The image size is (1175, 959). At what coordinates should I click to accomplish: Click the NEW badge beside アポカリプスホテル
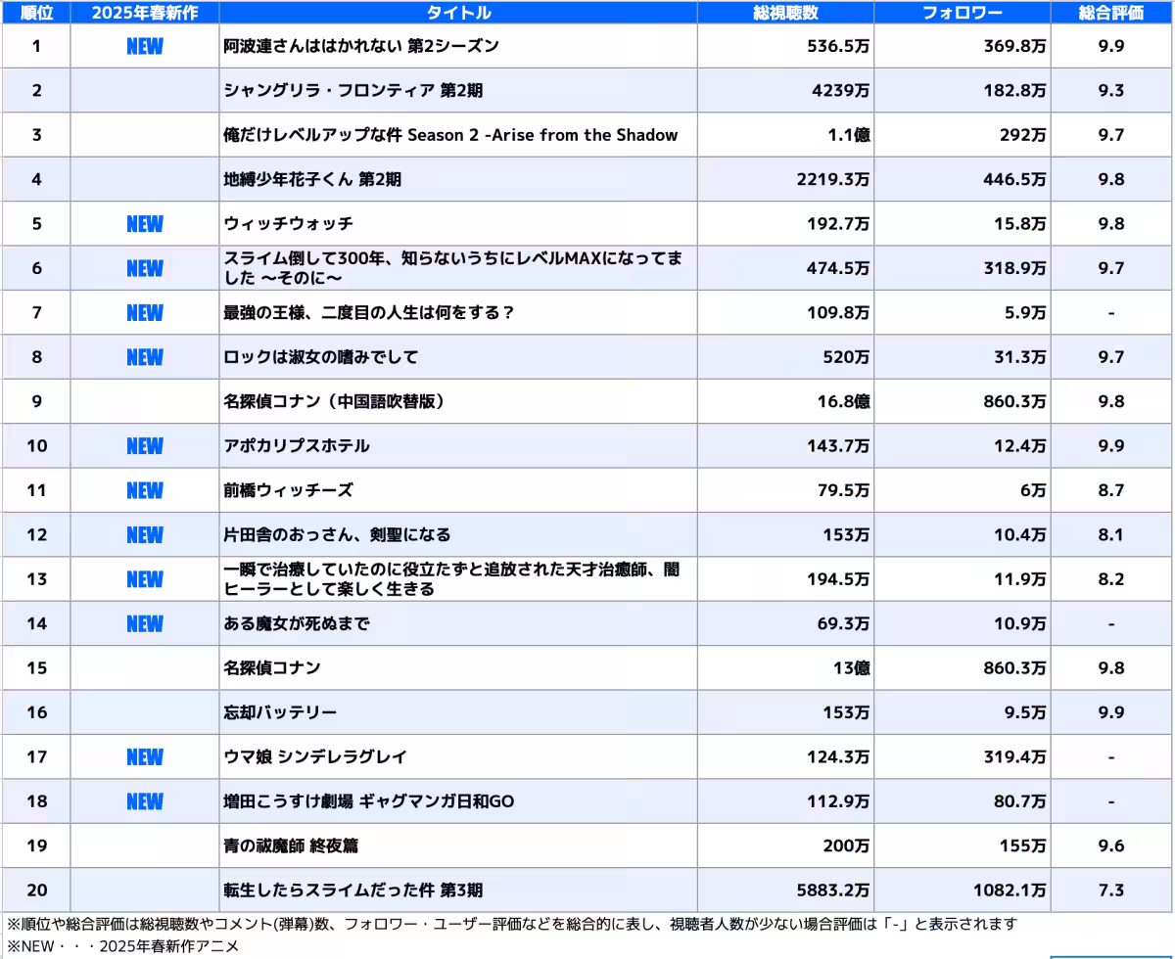tap(144, 446)
